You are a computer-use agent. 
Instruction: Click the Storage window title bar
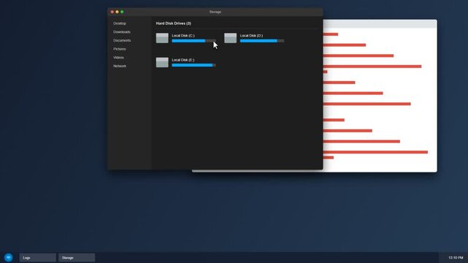click(x=215, y=12)
